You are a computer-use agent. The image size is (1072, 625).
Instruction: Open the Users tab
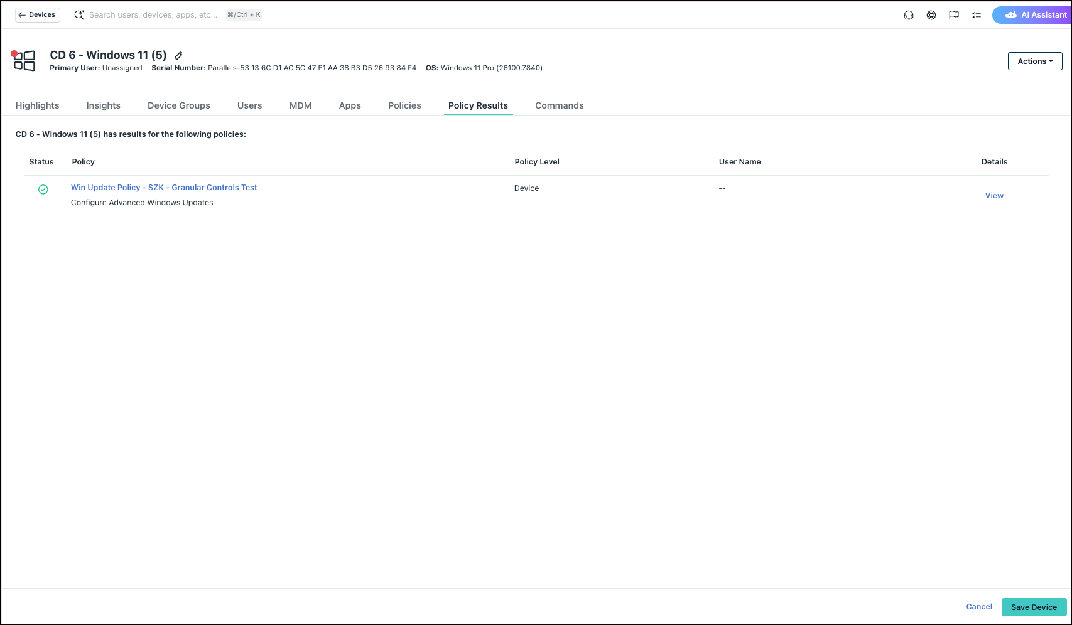[x=250, y=105]
